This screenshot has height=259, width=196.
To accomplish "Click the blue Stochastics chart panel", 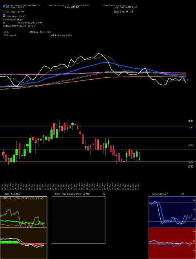I will pyautogui.click(x=172, y=212).
